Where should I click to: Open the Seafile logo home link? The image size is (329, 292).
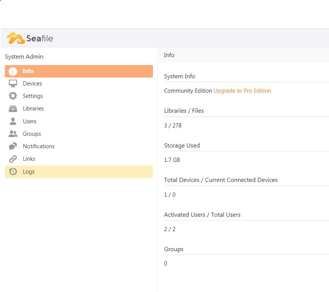30,38
